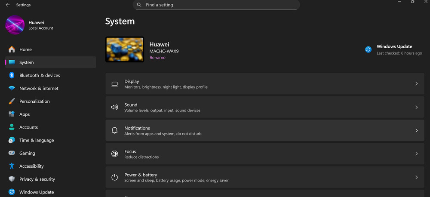
Task: Click the Power & battery power icon
Action: point(114,177)
